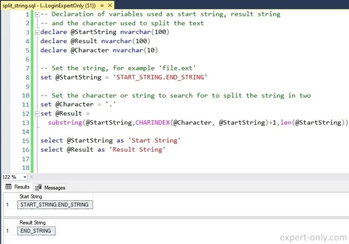Select the START_STRING.END_STRING result cell
Image resolution: width=349 pixels, height=244 pixels.
pos(55,205)
